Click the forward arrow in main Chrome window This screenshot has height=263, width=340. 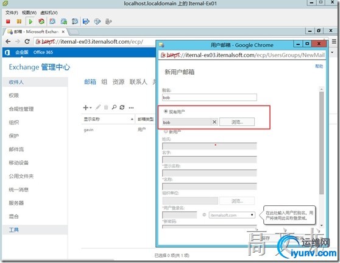[x=18, y=41]
